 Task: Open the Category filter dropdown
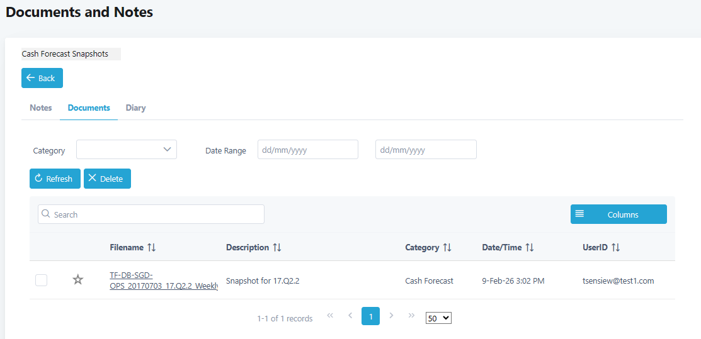click(127, 150)
